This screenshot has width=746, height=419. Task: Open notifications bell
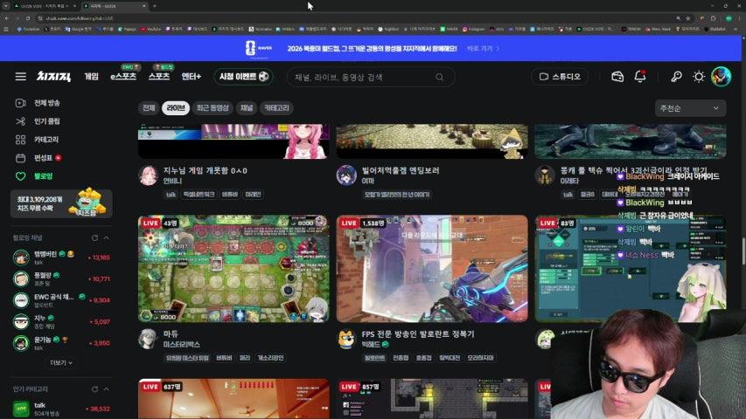(640, 77)
